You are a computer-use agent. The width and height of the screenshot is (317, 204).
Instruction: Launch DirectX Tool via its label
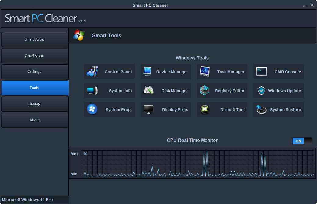tap(232, 109)
